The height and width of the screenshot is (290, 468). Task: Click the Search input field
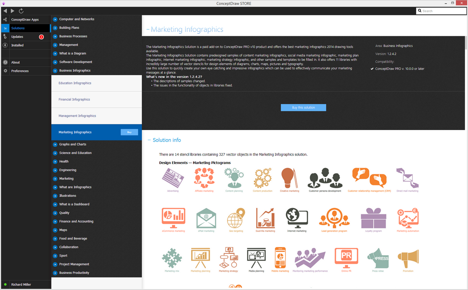coord(441,11)
